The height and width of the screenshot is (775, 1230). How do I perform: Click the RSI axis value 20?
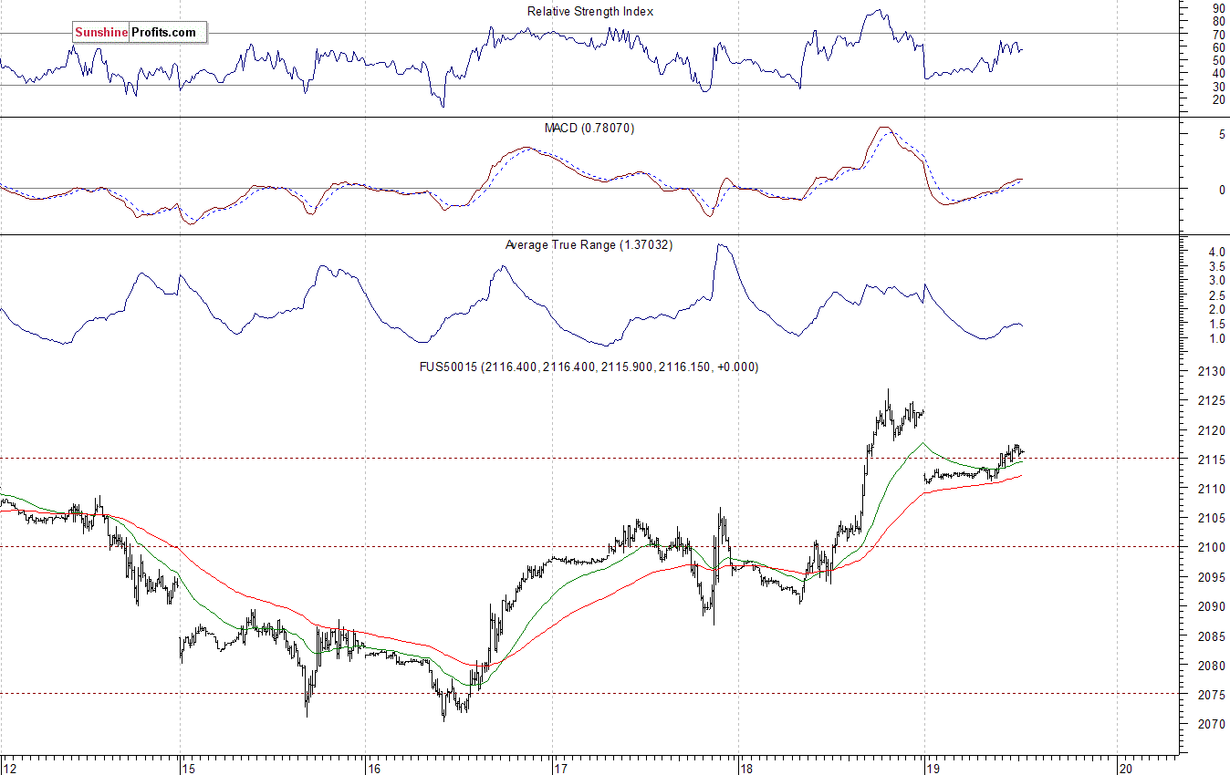pyautogui.click(x=1217, y=99)
